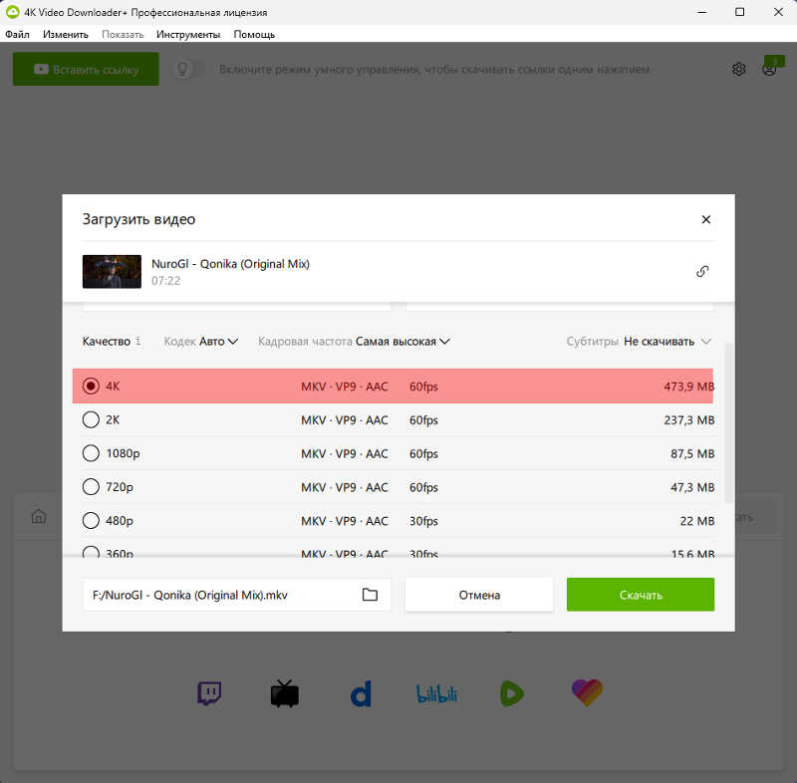The height and width of the screenshot is (783, 797).
Task: Click the video thumbnail preview
Action: point(112,271)
